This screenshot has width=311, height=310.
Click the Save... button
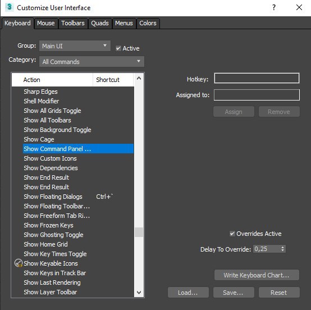point(234,293)
